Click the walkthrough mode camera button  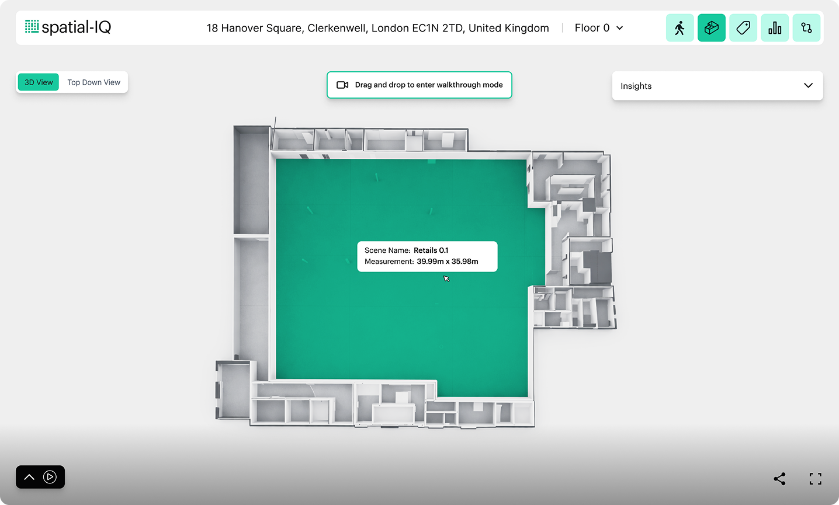[x=419, y=85]
